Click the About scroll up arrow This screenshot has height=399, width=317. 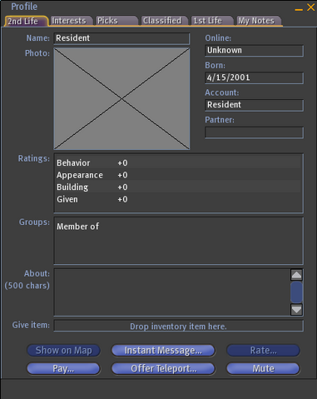coord(296,275)
